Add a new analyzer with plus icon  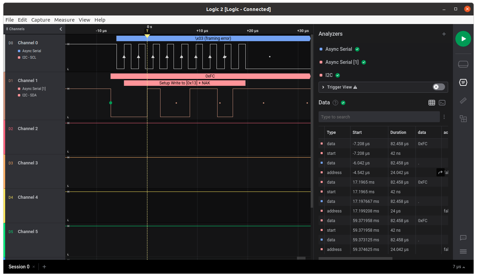coord(444,34)
